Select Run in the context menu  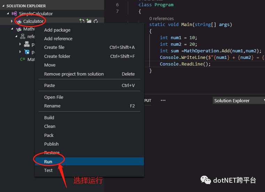tap(89, 162)
